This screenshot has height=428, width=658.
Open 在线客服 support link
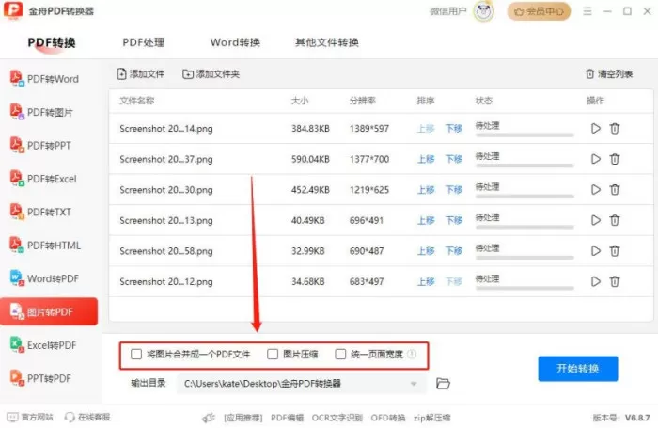click(87, 417)
